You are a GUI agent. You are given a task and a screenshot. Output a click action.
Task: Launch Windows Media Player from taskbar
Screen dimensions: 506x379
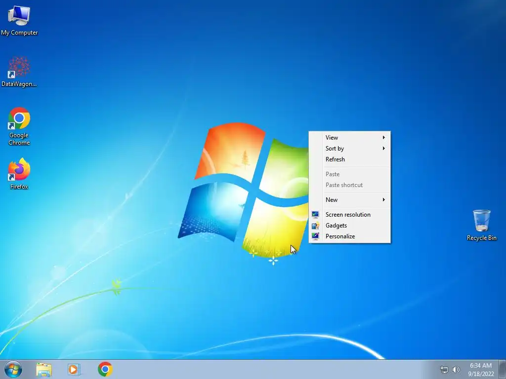click(74, 370)
